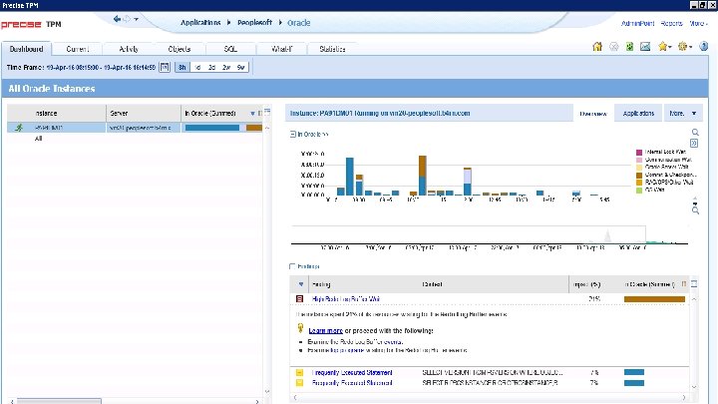
Task: Open the Reports link
Action: point(671,23)
